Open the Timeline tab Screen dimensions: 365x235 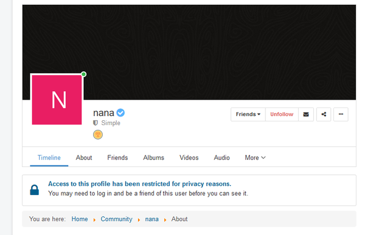49,158
